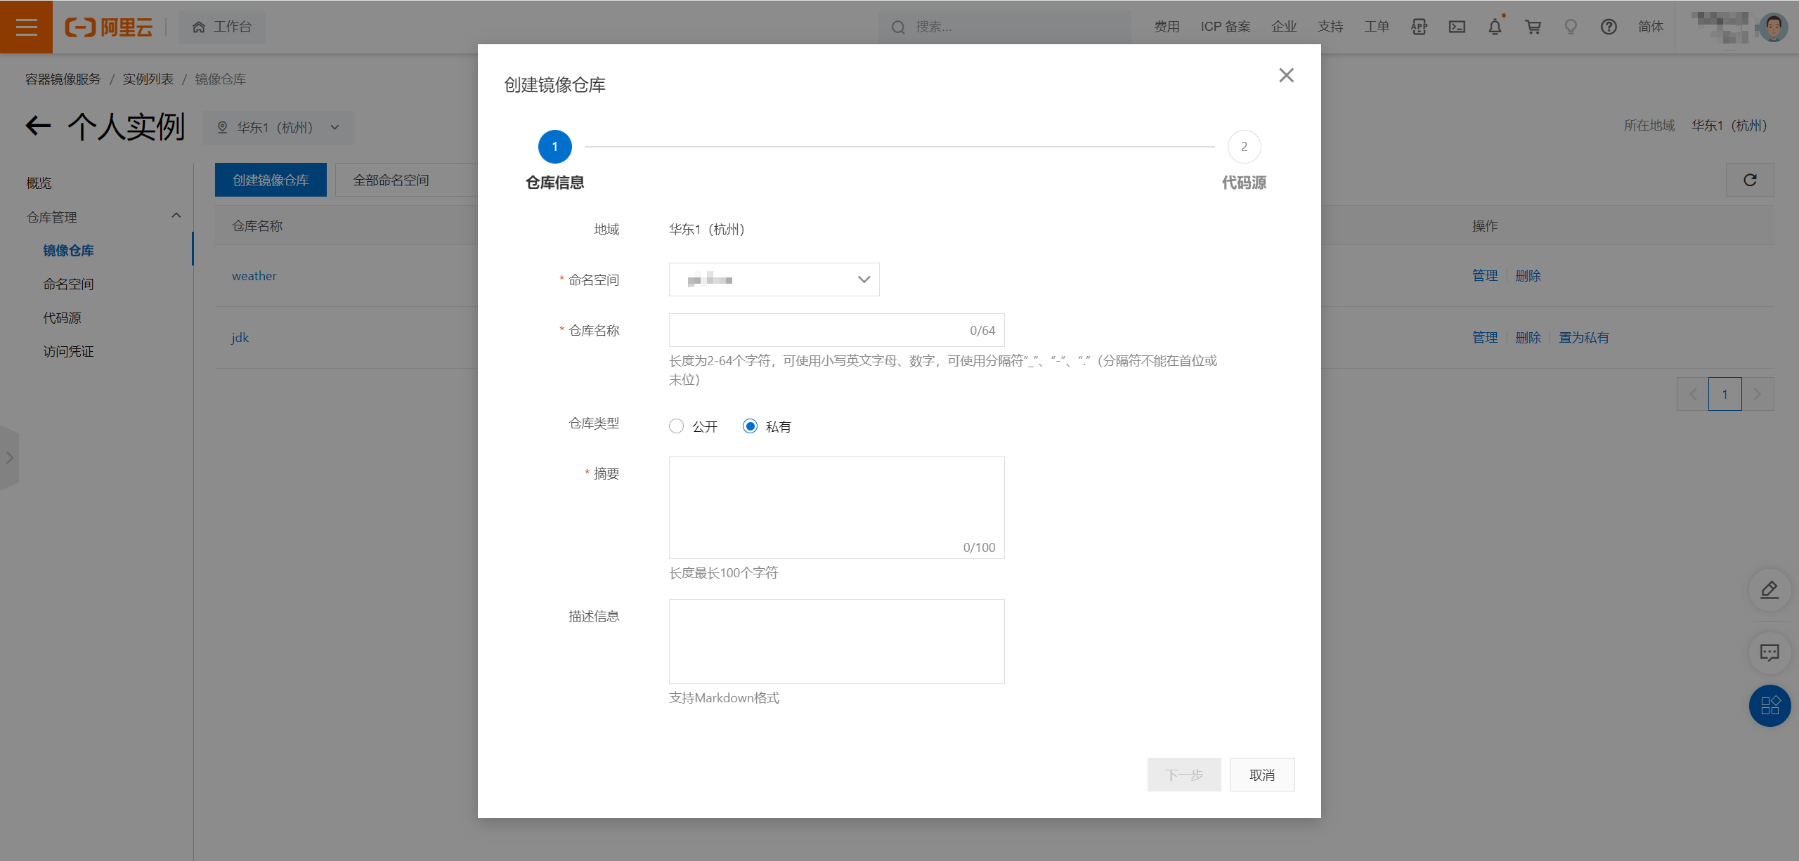Open the 命名空间 dropdown in dialog
Image resolution: width=1799 pixels, height=861 pixels.
774,280
